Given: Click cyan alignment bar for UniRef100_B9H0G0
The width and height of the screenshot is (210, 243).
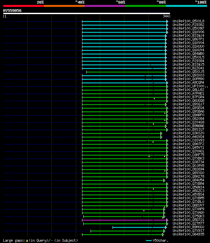Looking at the screenshot, I should [x=140, y=227].
